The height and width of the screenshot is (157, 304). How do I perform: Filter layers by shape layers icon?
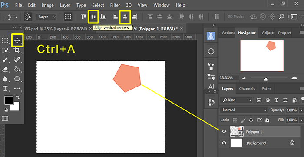pos(285,100)
